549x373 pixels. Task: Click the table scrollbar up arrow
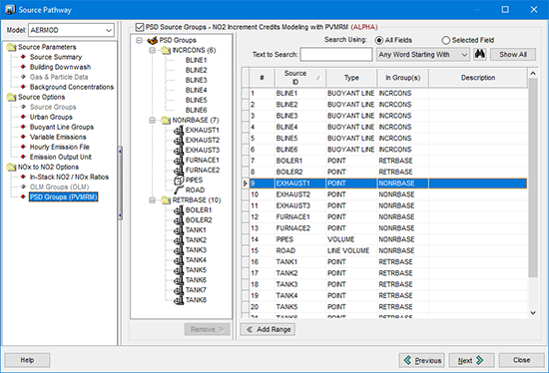pos(533,73)
